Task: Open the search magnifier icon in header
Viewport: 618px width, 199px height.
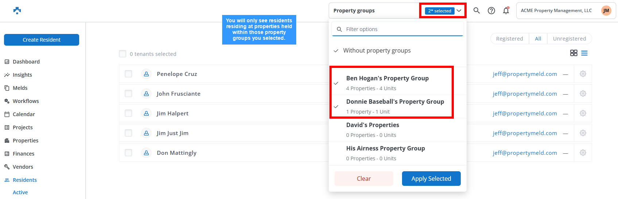Action: pos(476,11)
